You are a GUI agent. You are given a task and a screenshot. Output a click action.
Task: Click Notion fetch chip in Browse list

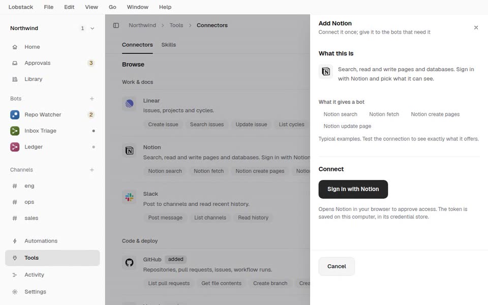(209, 171)
